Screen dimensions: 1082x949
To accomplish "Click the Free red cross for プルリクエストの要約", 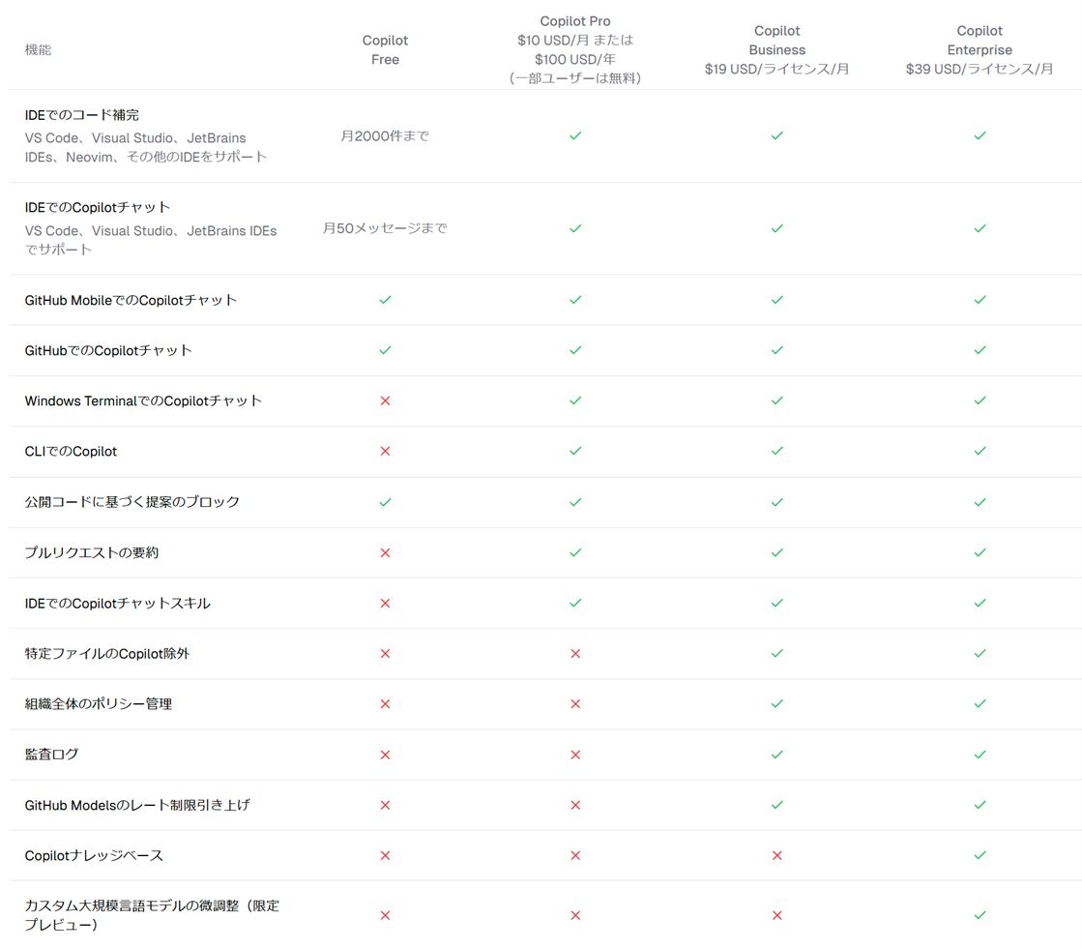I will 385,552.
